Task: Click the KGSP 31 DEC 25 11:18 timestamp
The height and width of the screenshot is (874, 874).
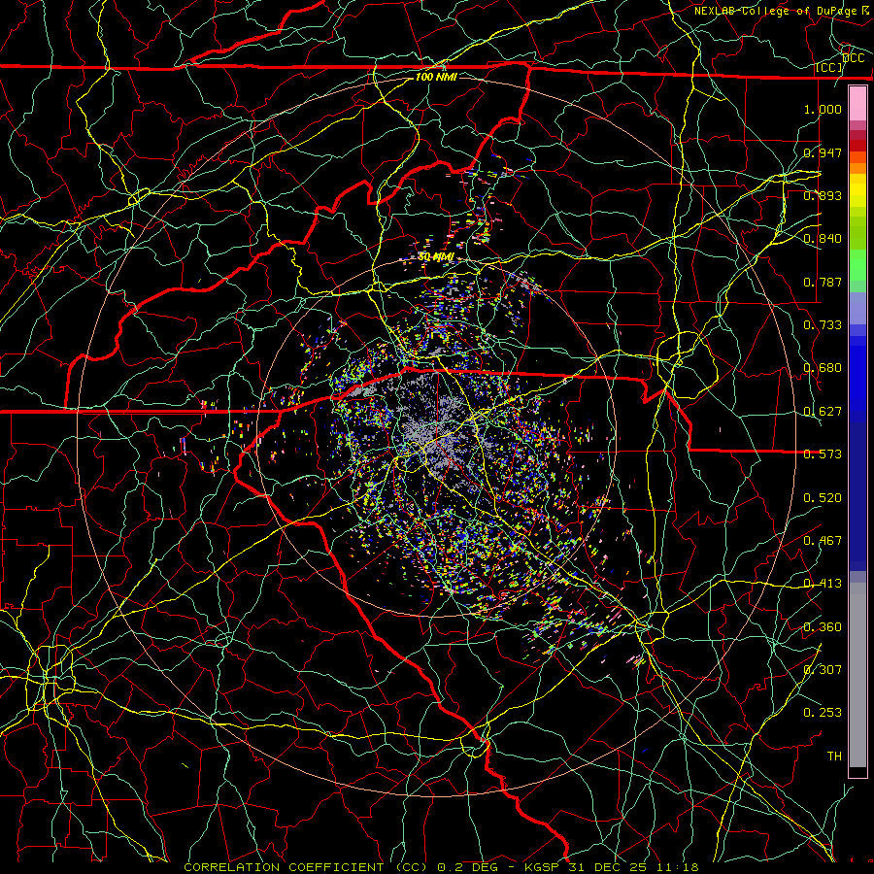Action: coord(612,867)
